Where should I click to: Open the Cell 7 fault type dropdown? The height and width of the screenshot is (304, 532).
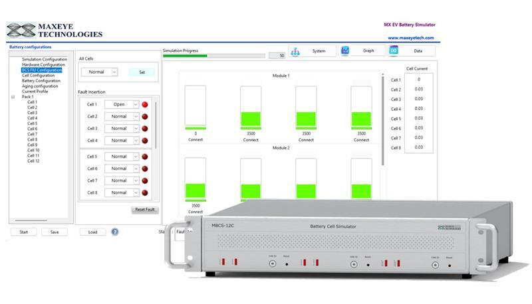[x=122, y=181]
